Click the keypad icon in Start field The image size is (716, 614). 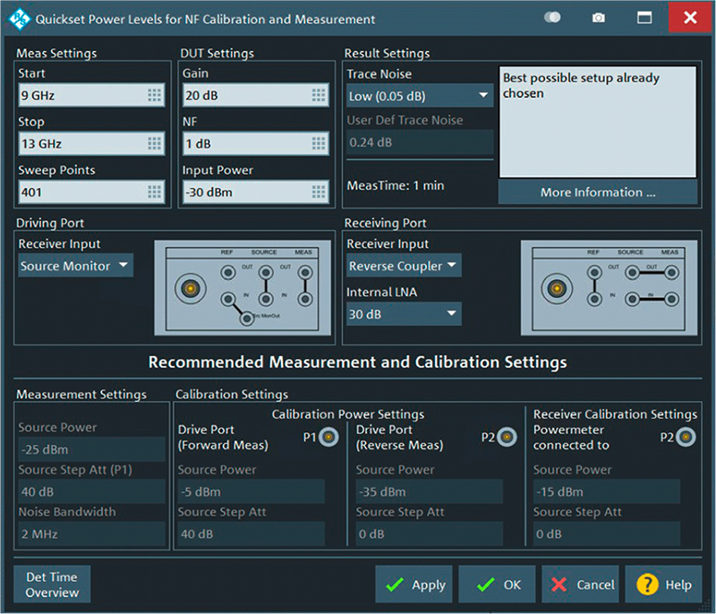[155, 95]
